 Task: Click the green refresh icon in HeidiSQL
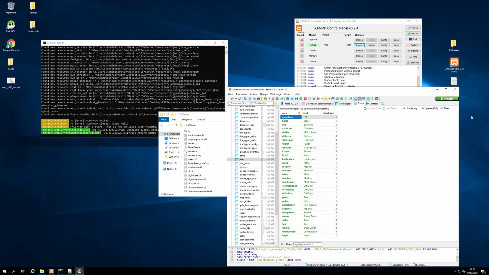click(x=265, y=99)
